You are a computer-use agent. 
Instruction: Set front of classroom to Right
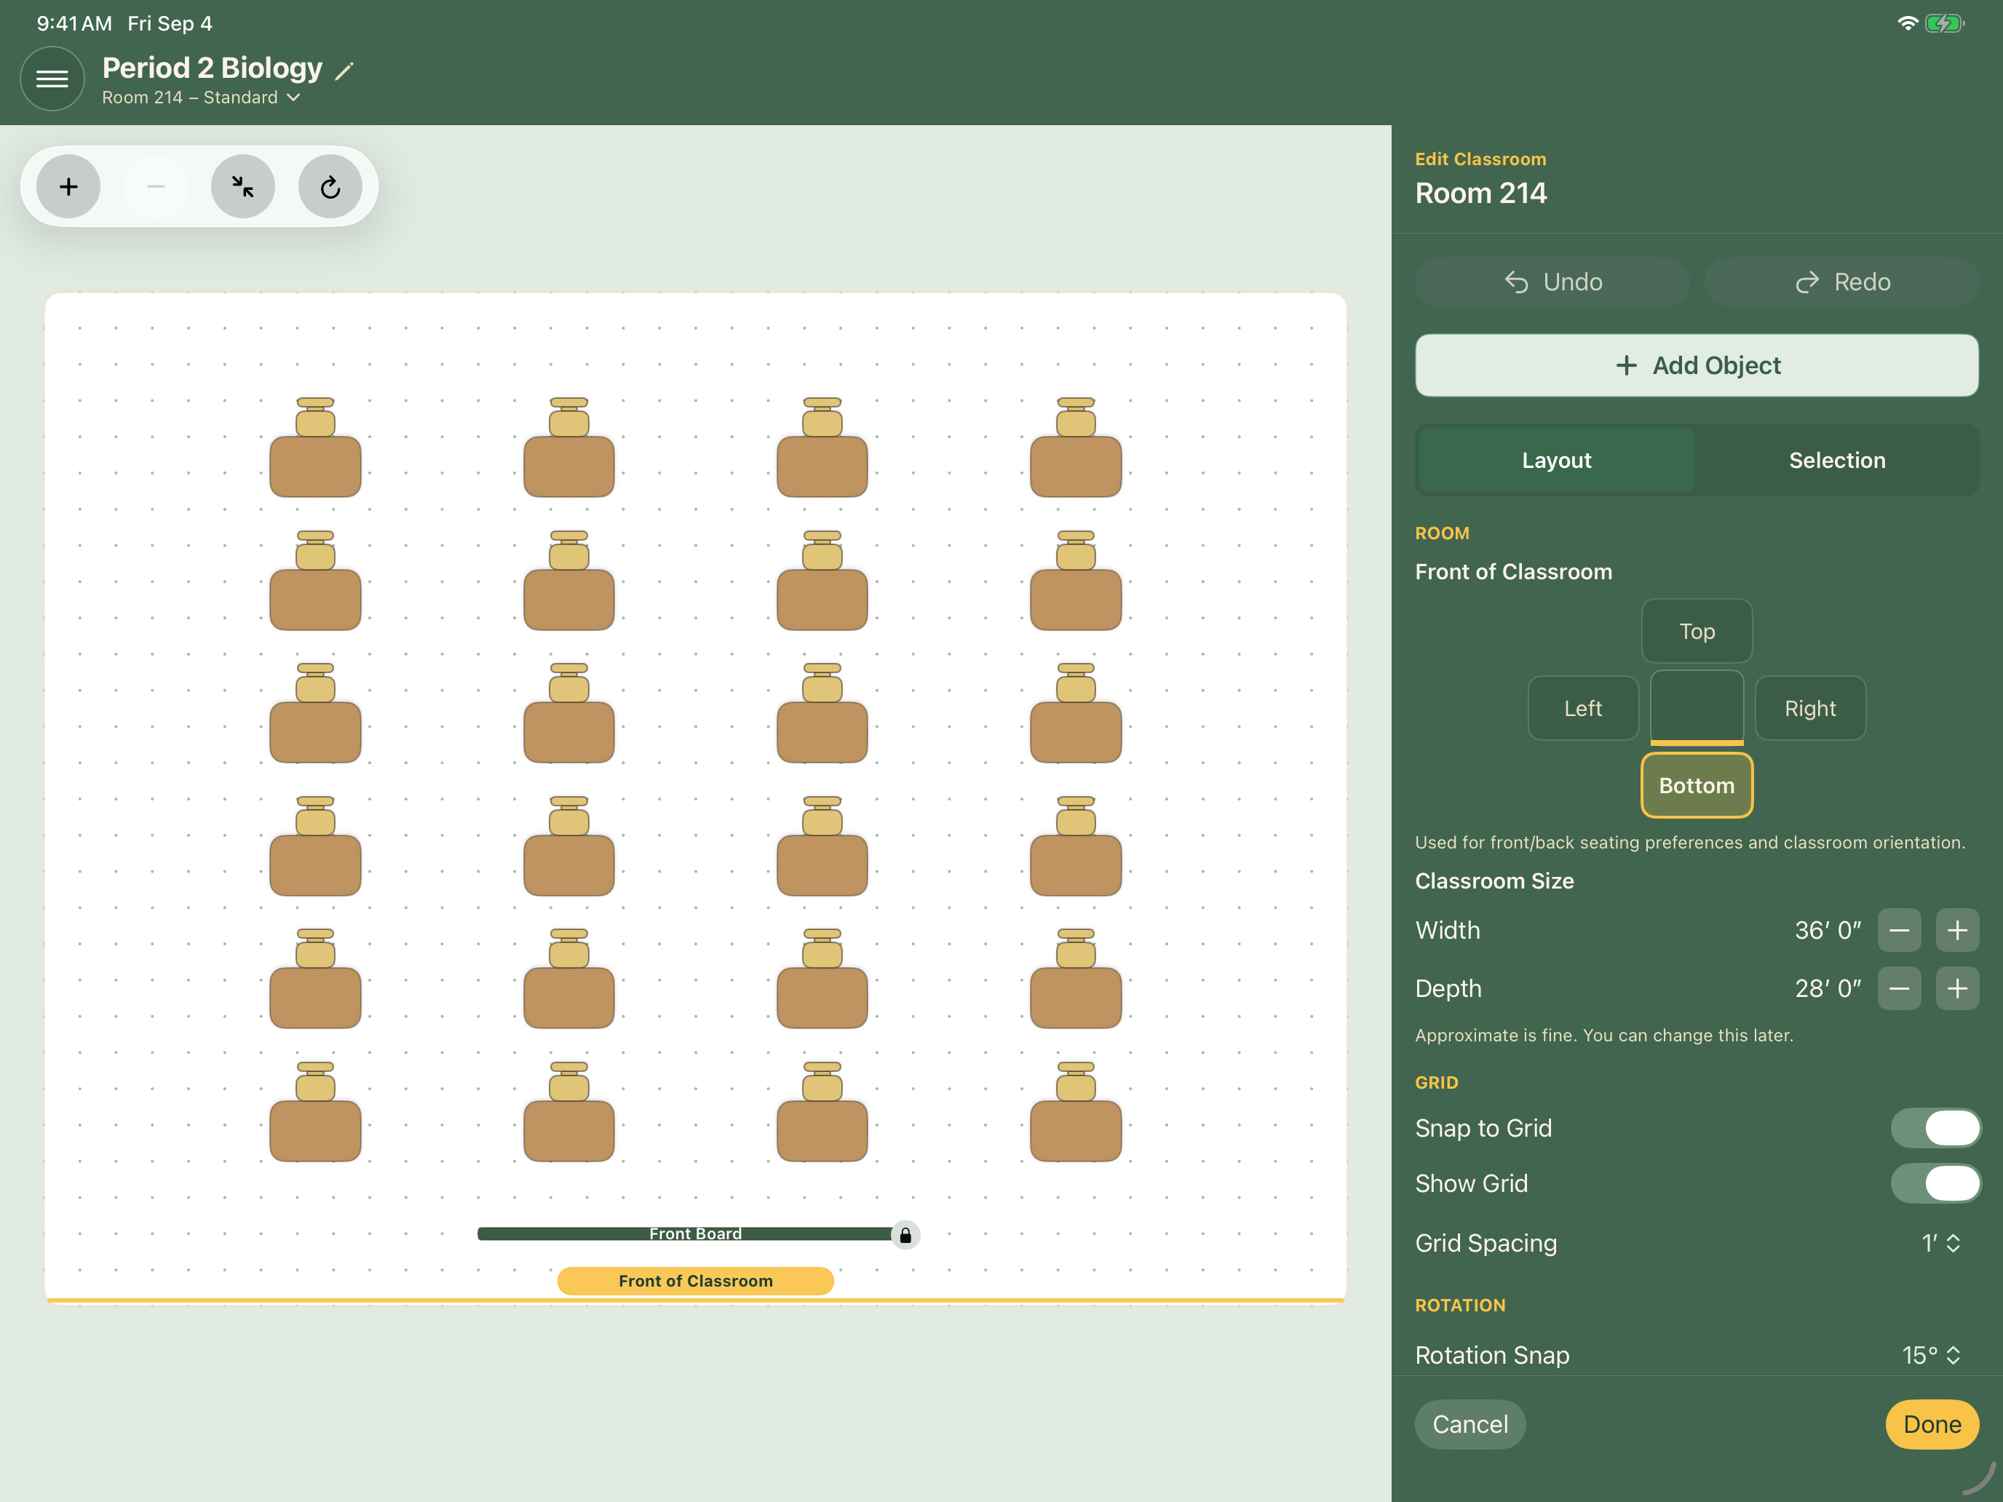pyautogui.click(x=1810, y=708)
